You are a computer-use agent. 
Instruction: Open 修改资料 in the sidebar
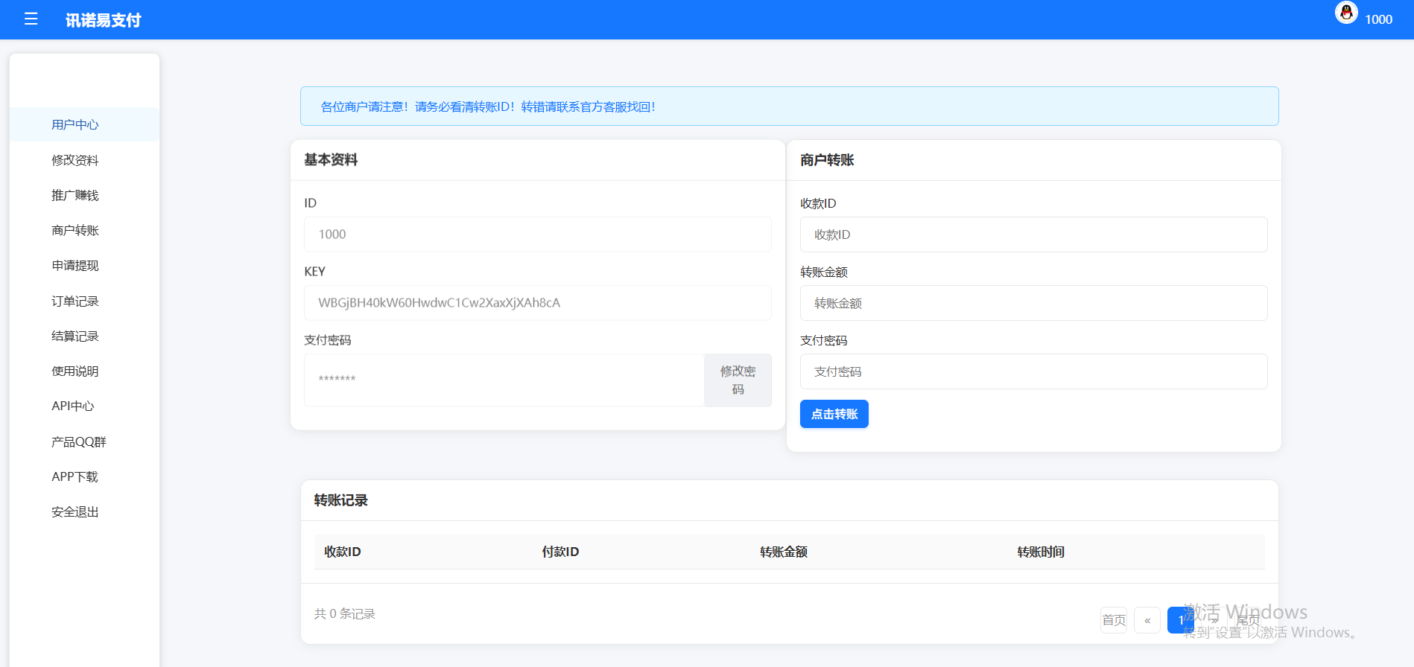75,160
